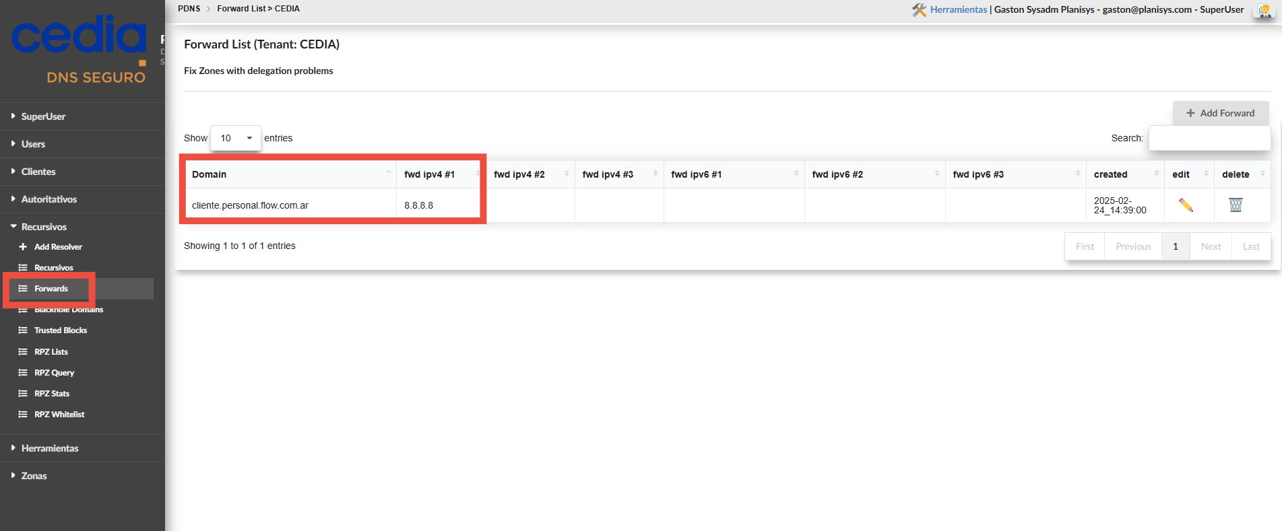Click the Herramientas tools icon in header
The width and height of the screenshot is (1282, 531).
tap(919, 10)
